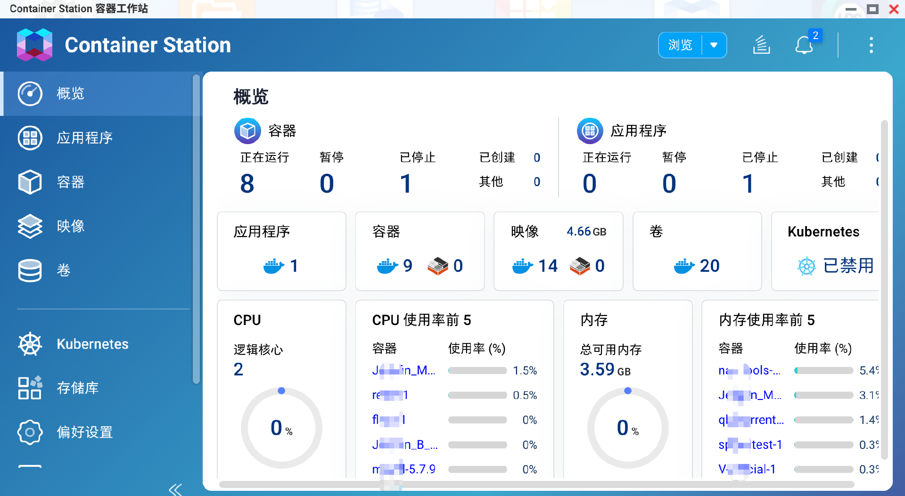Screen dimensions: 905x496
Task: Open 偏好设置 preferences settings
Action: tap(85, 432)
